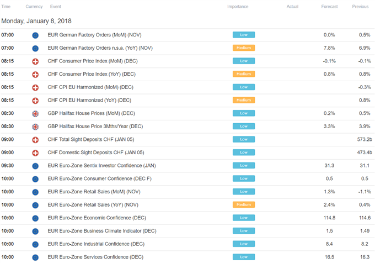Click the Swiss flag icon beside CHF CPI EU Harmonized (YoY)
375x263 pixels.
[x=35, y=101]
